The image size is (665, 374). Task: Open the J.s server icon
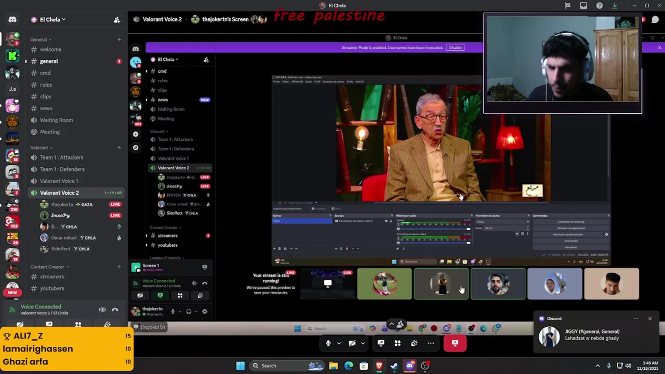(x=12, y=89)
